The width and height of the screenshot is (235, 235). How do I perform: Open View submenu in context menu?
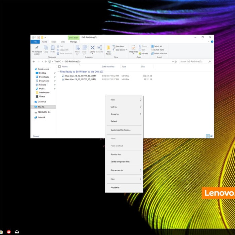pos(124,100)
